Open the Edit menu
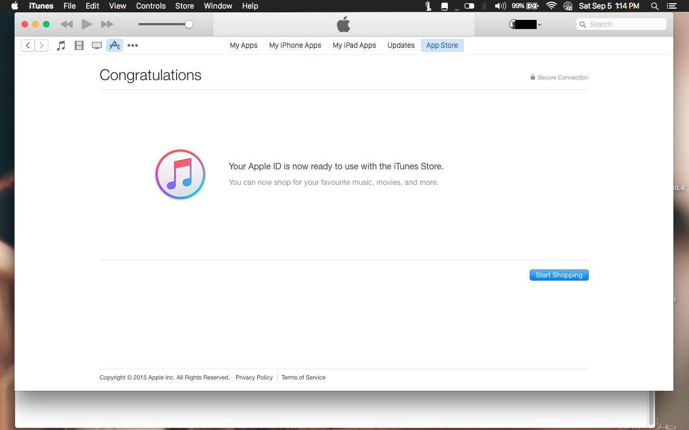This screenshot has height=430, width=689. tap(93, 6)
